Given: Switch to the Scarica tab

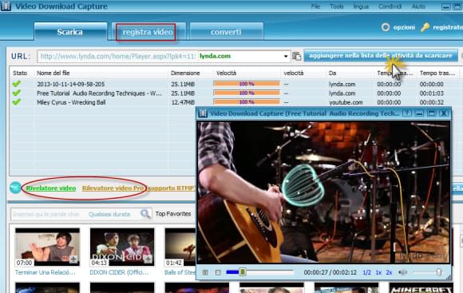Looking at the screenshot, I should pos(70,32).
